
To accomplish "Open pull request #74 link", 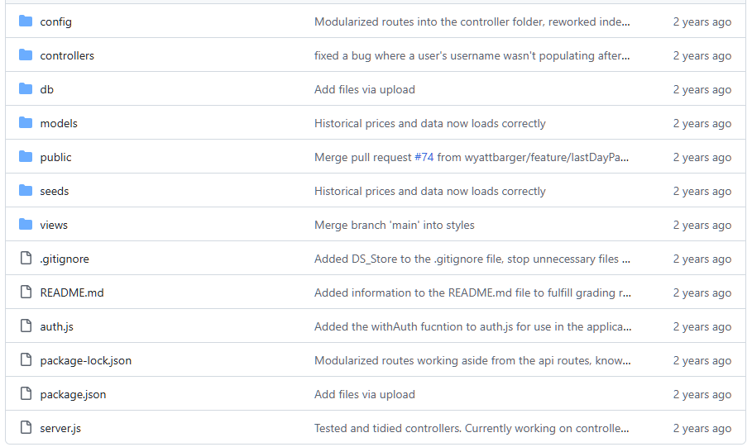I will 424,157.
